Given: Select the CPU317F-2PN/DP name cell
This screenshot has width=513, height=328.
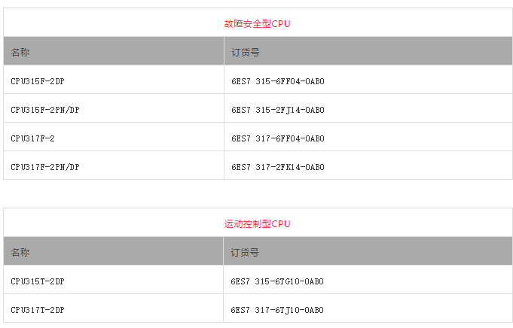Looking at the screenshot, I should (x=45, y=167).
